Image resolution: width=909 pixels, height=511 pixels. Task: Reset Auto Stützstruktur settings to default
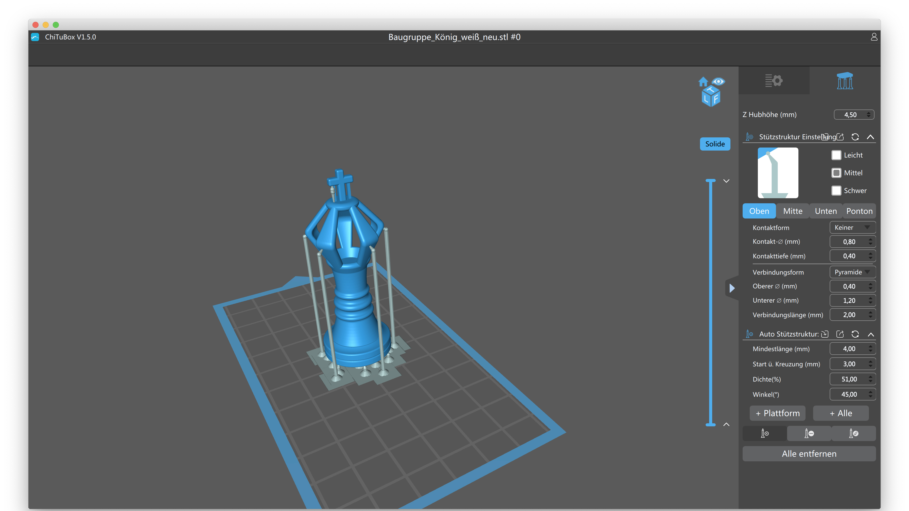tap(855, 334)
